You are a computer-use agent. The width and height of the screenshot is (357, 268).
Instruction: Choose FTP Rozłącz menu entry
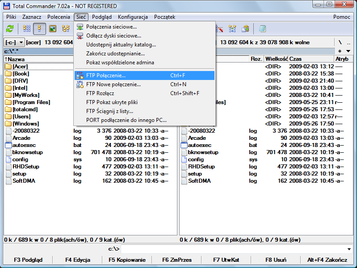pyautogui.click(x=144, y=93)
